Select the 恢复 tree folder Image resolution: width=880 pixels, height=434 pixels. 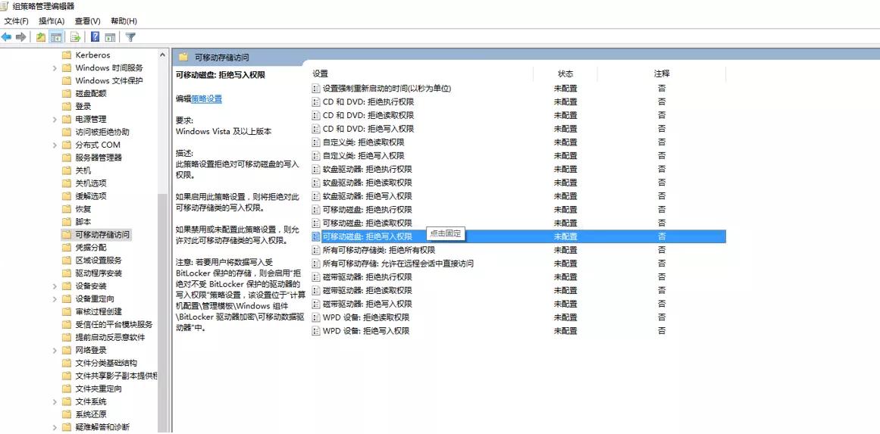point(83,209)
